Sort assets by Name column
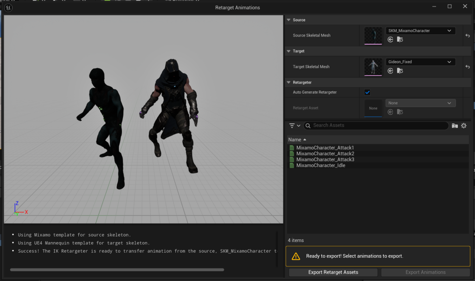Image resolution: width=475 pixels, height=281 pixels. tap(297, 140)
